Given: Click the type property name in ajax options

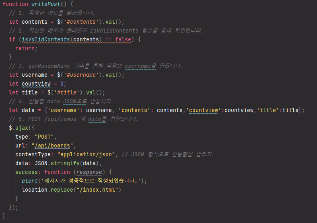Looking at the screenshot, I should click(x=22, y=137).
